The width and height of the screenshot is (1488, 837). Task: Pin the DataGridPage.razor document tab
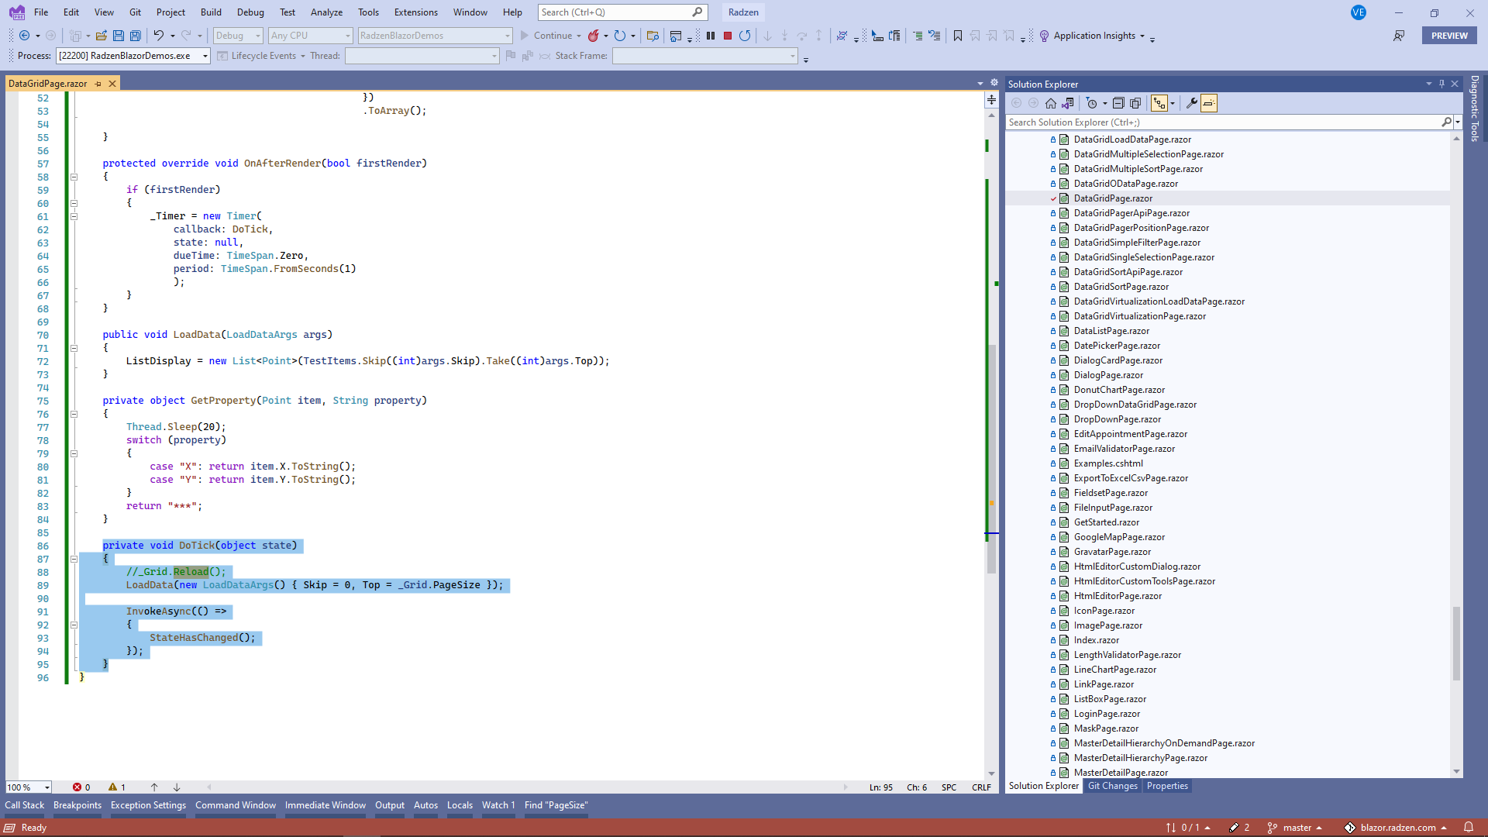[x=99, y=83]
